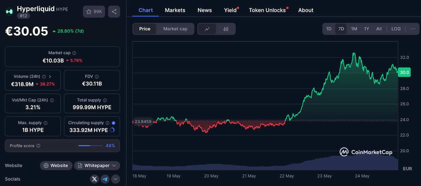421x186 pixels.
Task: Click the Hyperliquid token logo icon
Action: coord(9,12)
